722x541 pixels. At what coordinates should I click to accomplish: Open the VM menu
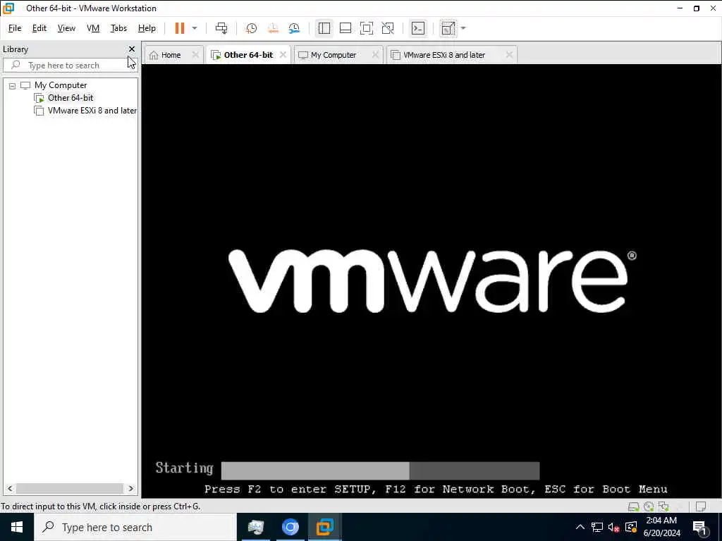(x=93, y=28)
